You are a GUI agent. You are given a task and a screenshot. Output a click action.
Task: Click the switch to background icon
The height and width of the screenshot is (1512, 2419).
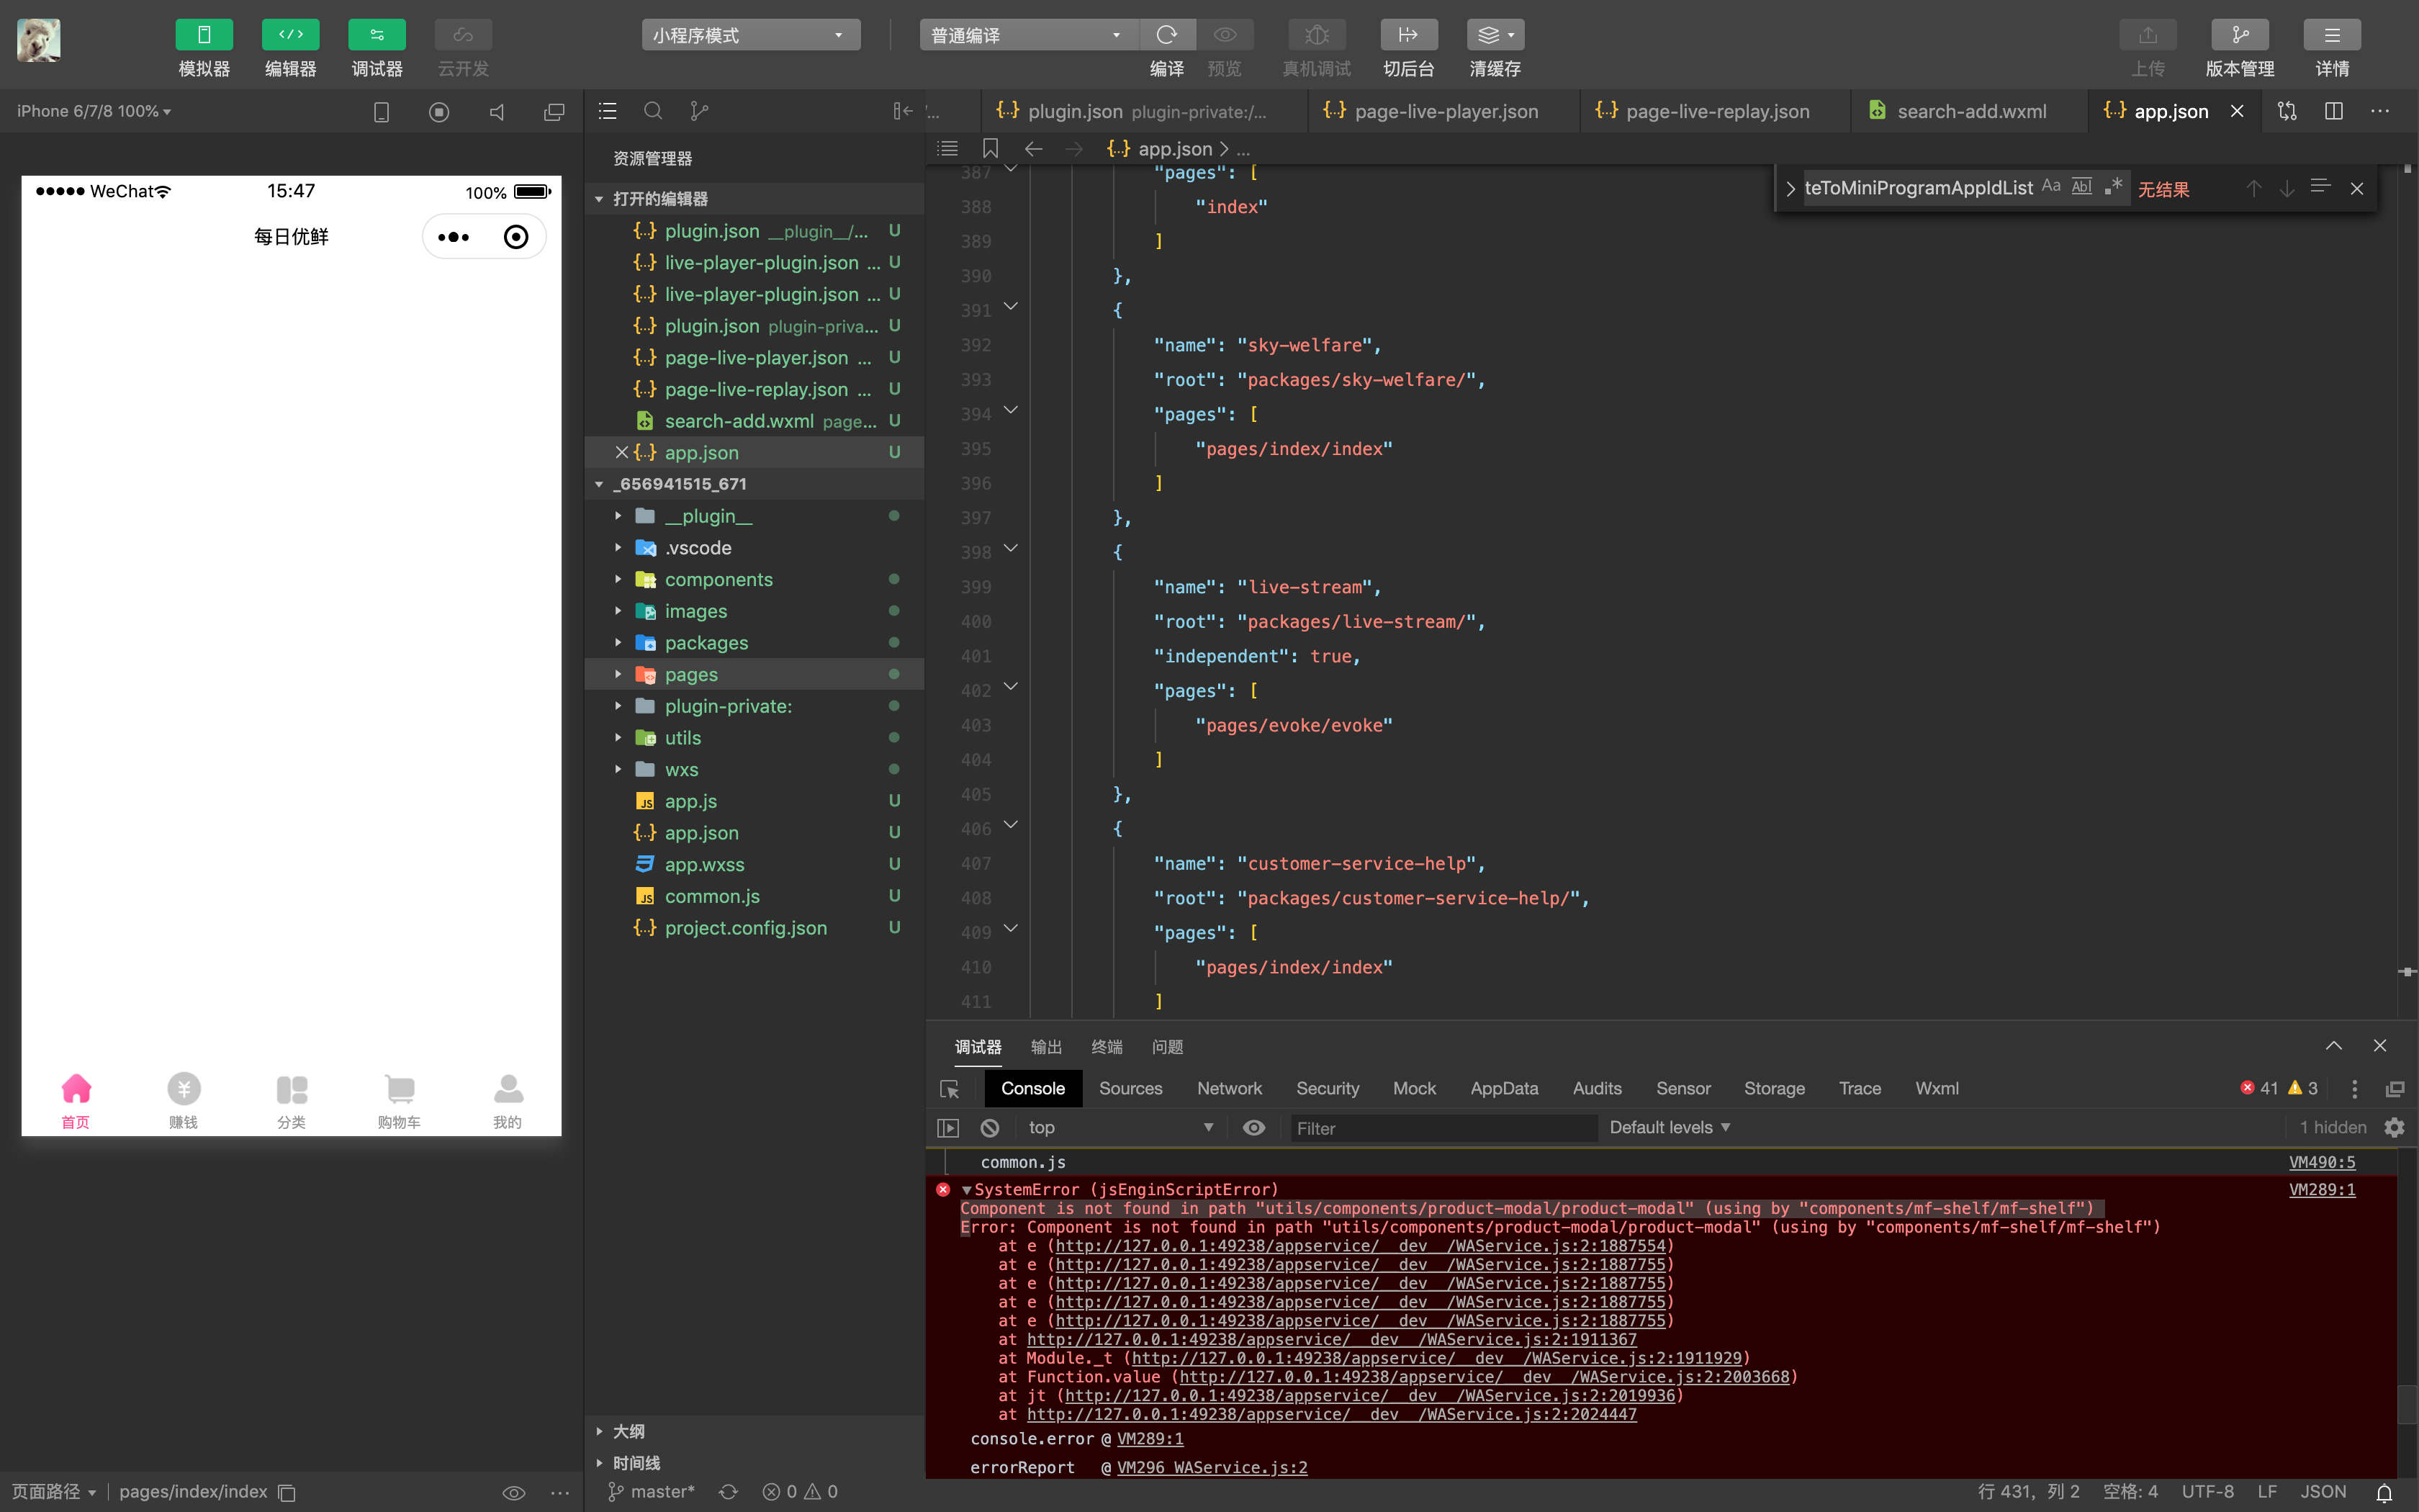1408,35
